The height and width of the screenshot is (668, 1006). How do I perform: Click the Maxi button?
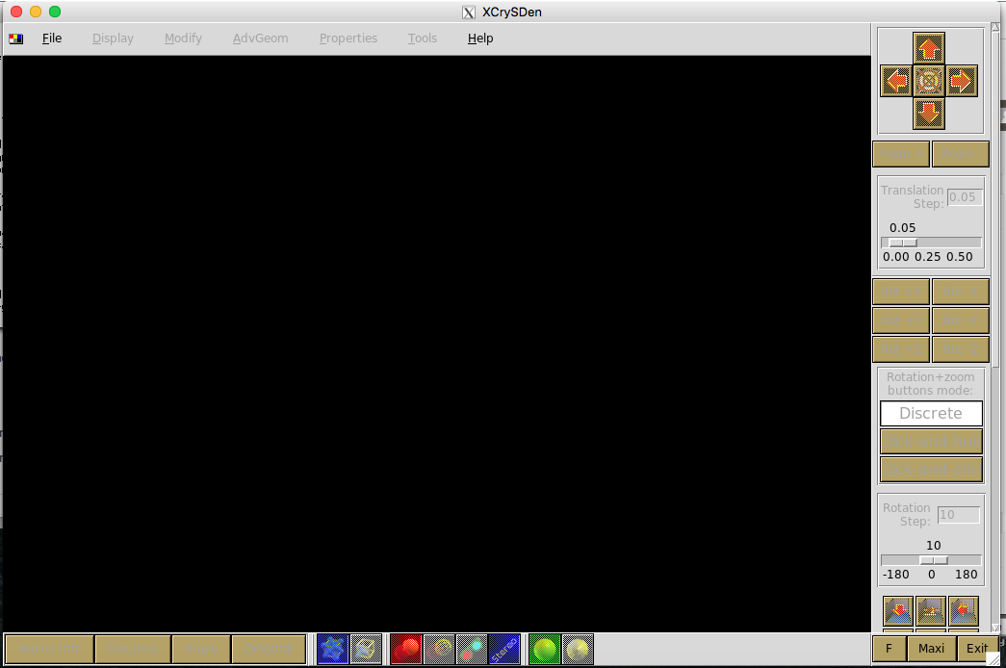[931, 649]
